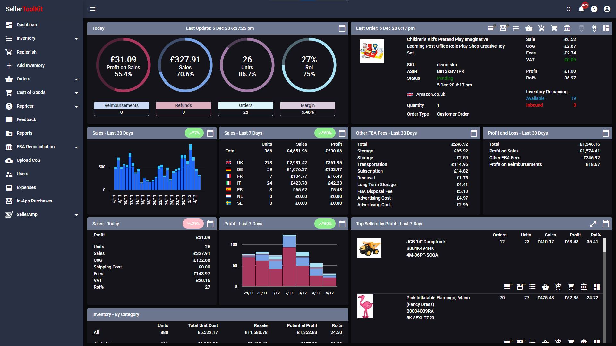Image resolution: width=616 pixels, height=346 pixels.
Task: Click the compress screen icon in the header
Action: pos(569,9)
